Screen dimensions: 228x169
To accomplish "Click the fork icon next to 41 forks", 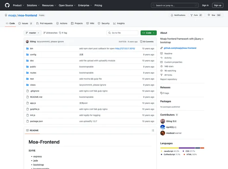I will pos(161,75).
